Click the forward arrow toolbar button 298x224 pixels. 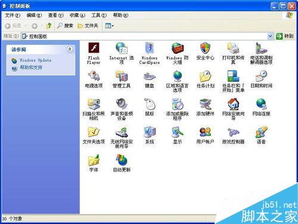tap(35, 26)
